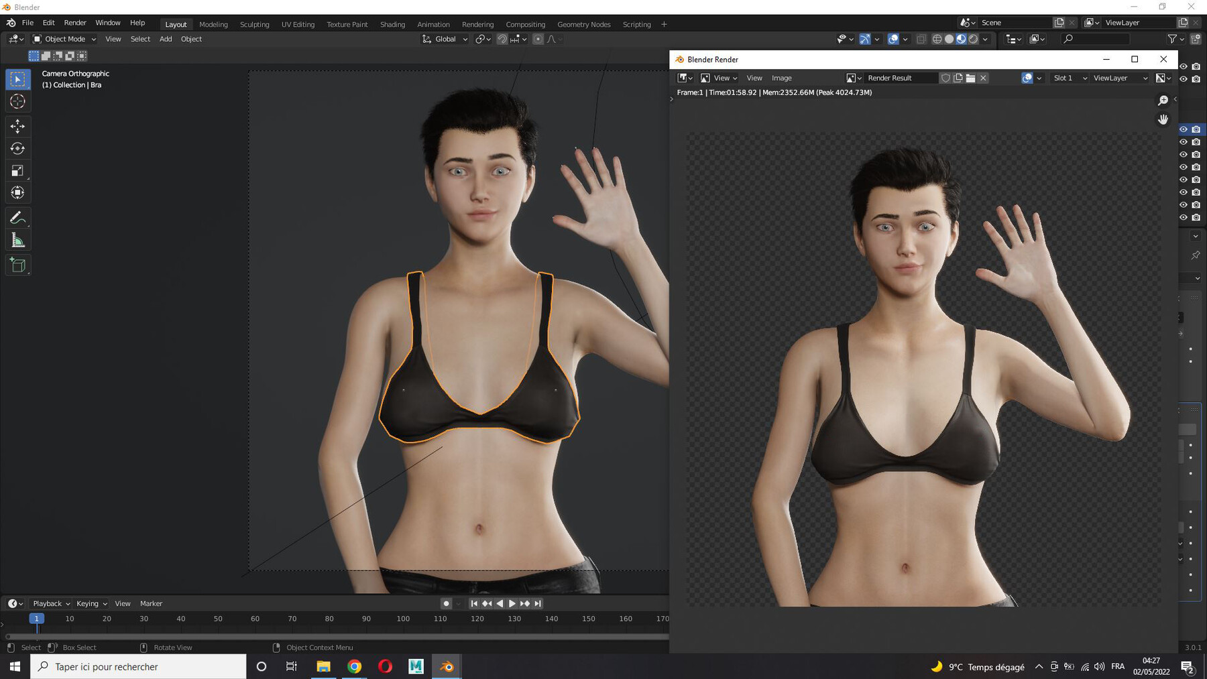Screen dimensions: 1207x679
Task: Switch to the Shading workspace tab
Action: click(x=392, y=24)
